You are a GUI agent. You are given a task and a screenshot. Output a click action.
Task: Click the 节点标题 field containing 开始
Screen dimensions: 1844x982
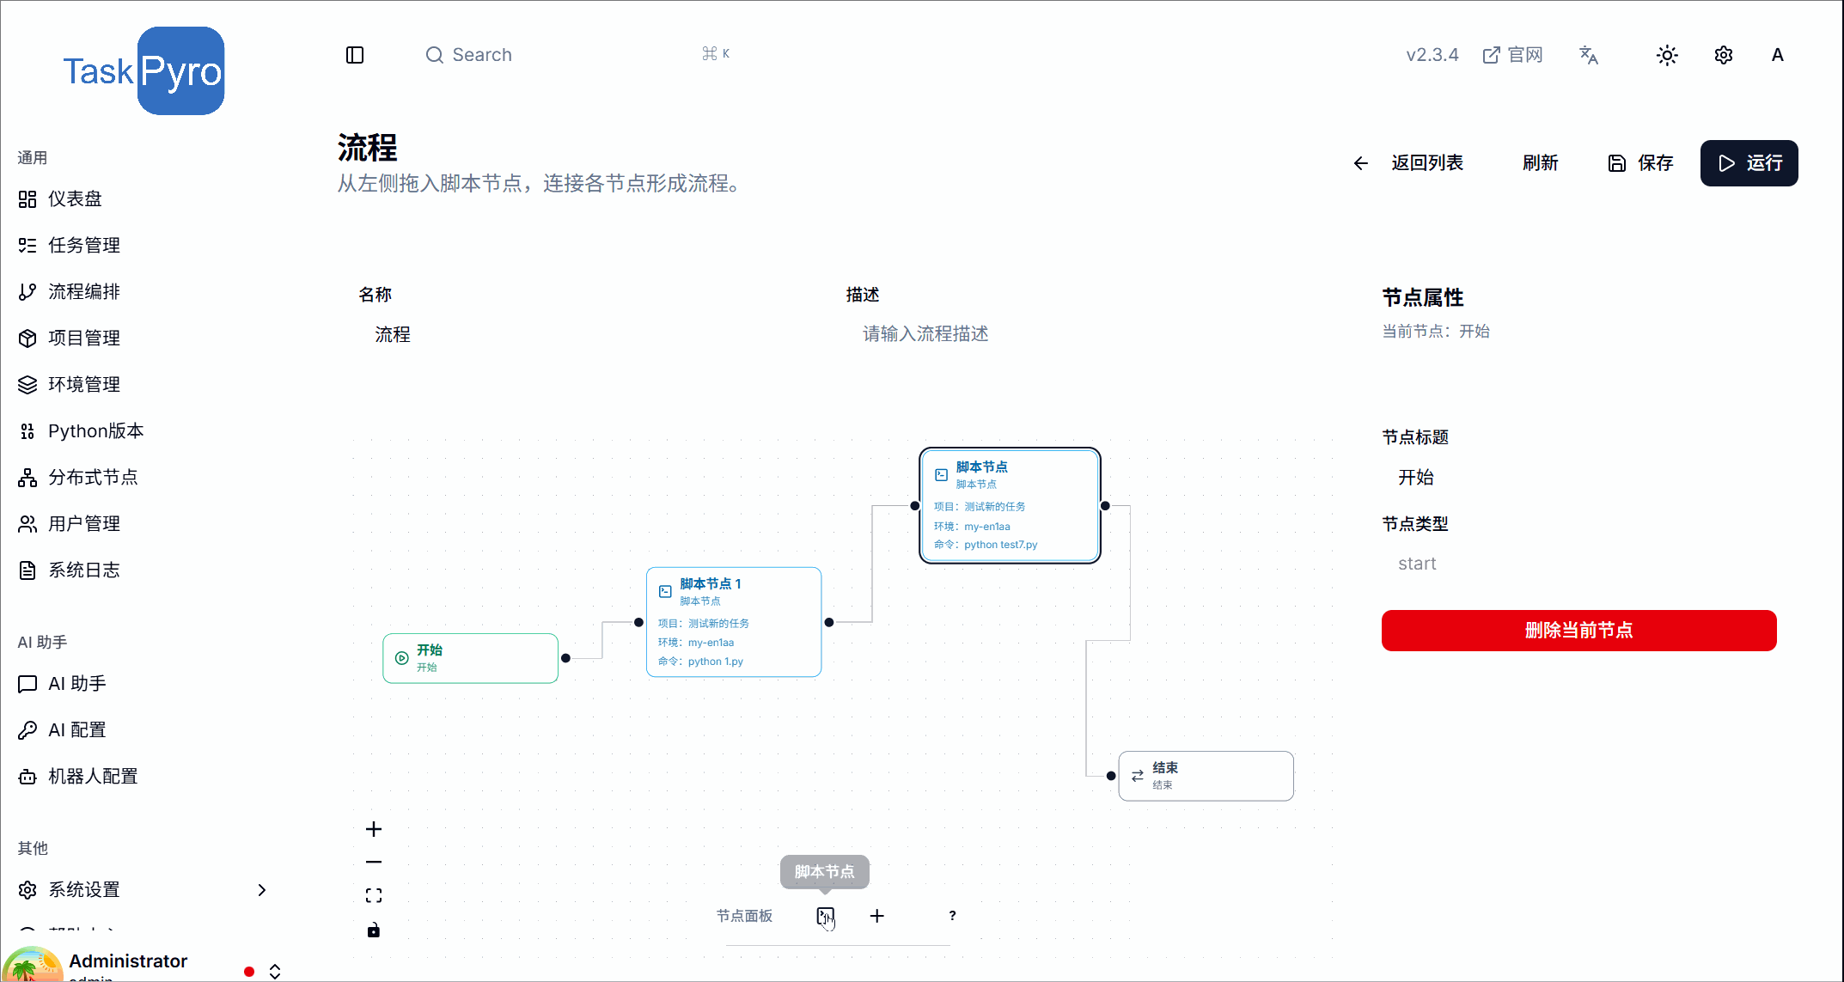coord(1579,478)
